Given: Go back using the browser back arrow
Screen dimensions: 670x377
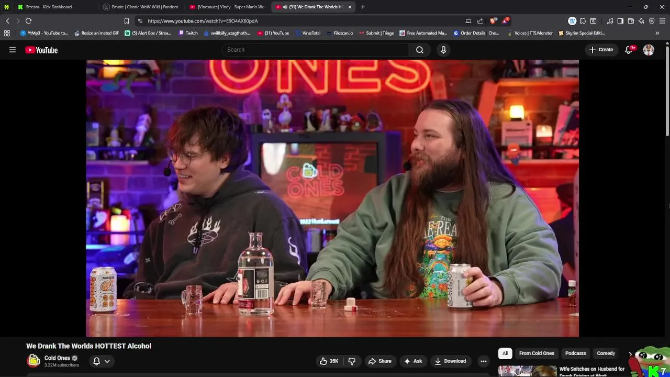Looking at the screenshot, I should pos(7,21).
